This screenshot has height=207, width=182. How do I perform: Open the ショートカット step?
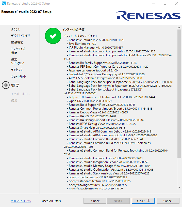(19, 77)
